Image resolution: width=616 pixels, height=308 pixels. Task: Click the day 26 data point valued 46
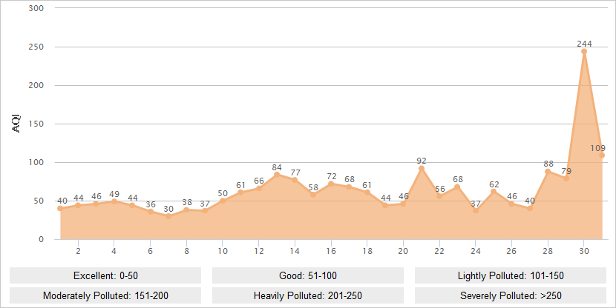(512, 204)
